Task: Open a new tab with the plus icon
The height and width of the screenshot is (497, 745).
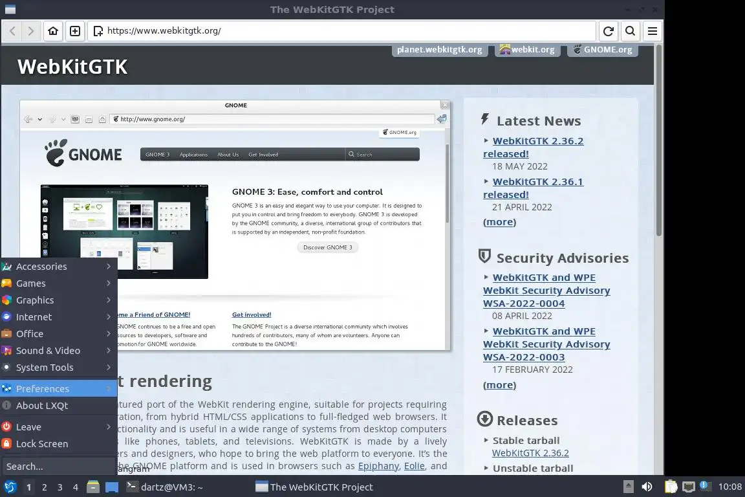Action: [75, 31]
